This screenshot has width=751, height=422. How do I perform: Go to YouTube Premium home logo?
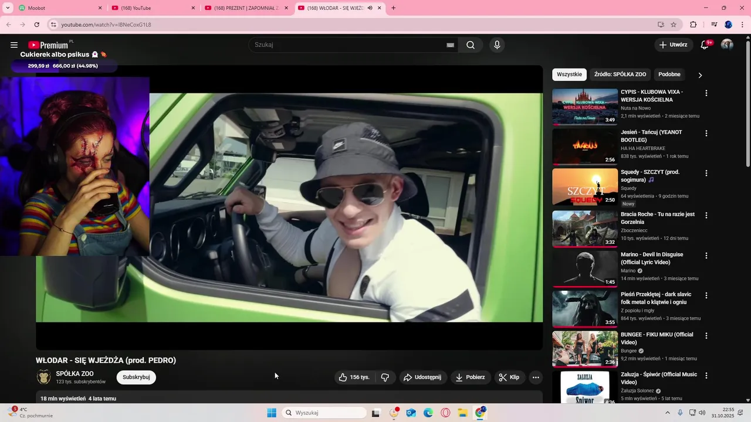click(49, 45)
